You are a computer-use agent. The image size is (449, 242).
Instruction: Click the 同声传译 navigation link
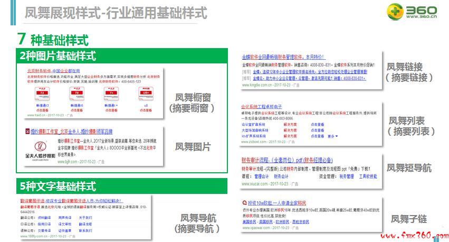point(65,218)
